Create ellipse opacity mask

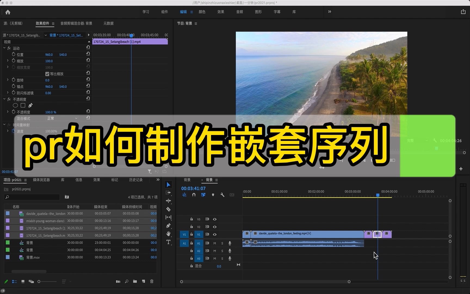(x=15, y=105)
